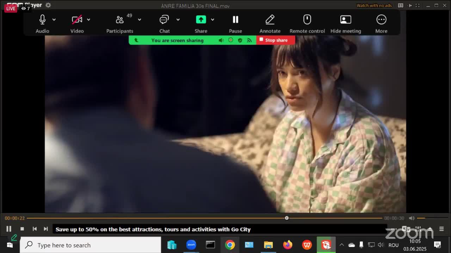Open File Explorer from the taskbar
The height and width of the screenshot is (253, 451).
point(268,245)
